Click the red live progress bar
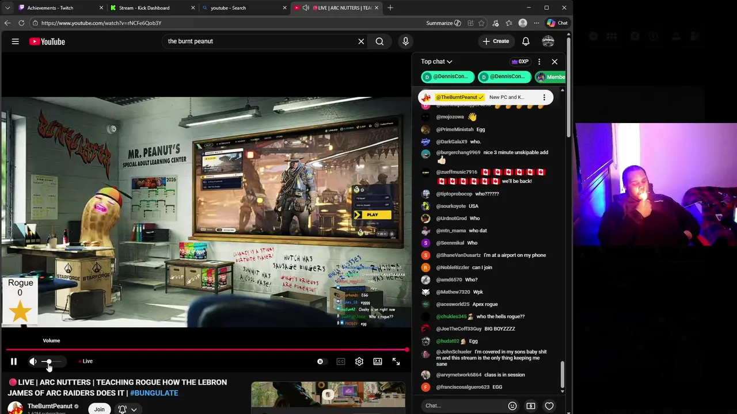Screen dimensions: 737x414 [206, 350]
